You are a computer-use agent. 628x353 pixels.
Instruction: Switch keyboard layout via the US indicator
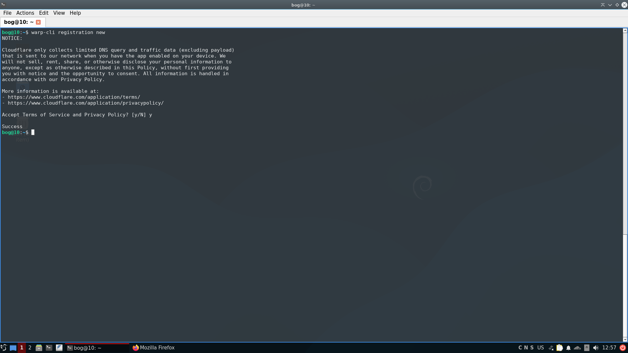tap(540, 347)
